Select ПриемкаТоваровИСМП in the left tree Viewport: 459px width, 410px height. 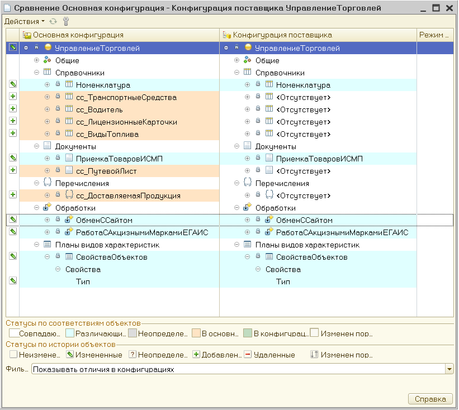pyautogui.click(x=111, y=159)
